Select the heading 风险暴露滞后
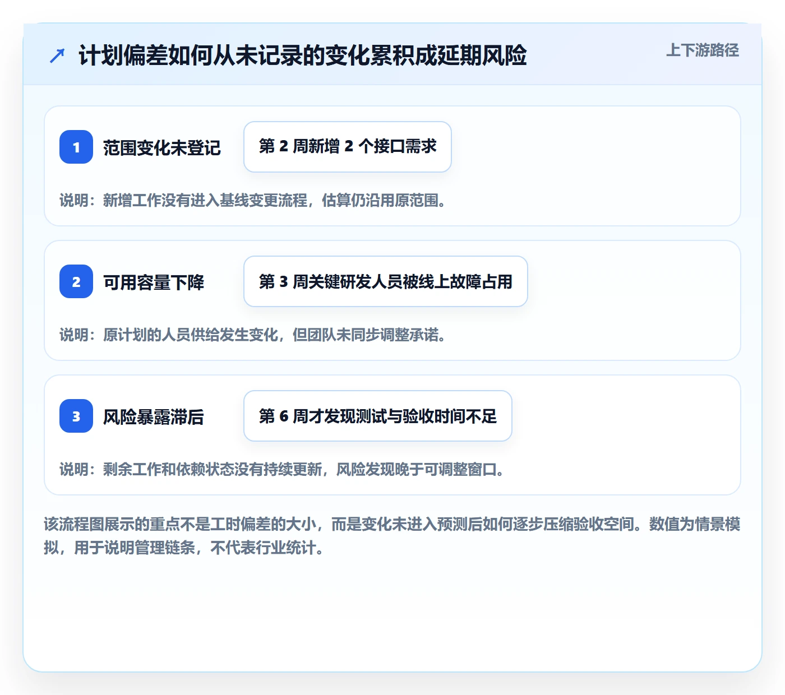 point(154,416)
